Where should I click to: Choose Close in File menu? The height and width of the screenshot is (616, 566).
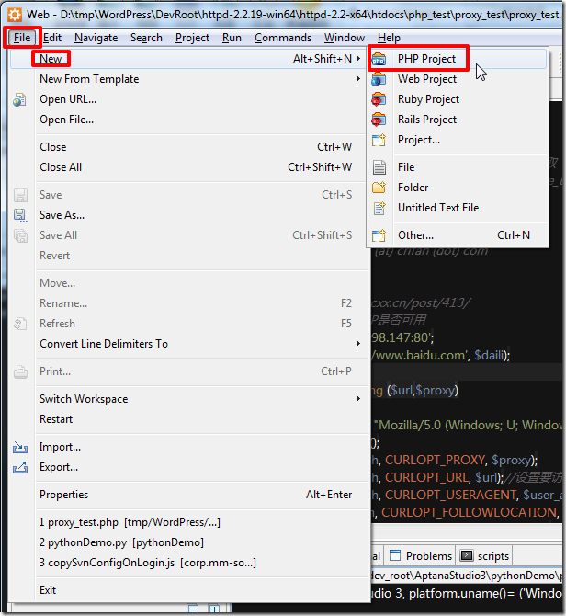187,147
